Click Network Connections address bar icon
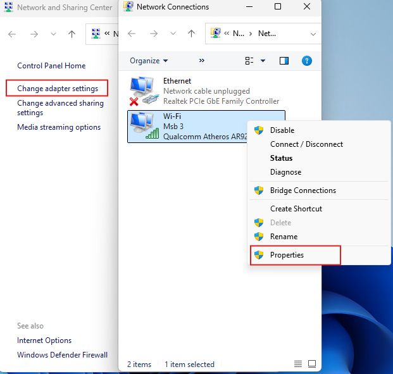The width and height of the screenshot is (393, 374). 216,34
